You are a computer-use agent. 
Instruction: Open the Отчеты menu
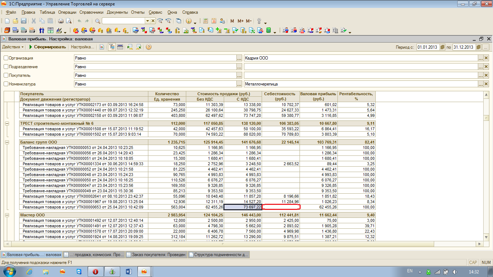click(138, 12)
